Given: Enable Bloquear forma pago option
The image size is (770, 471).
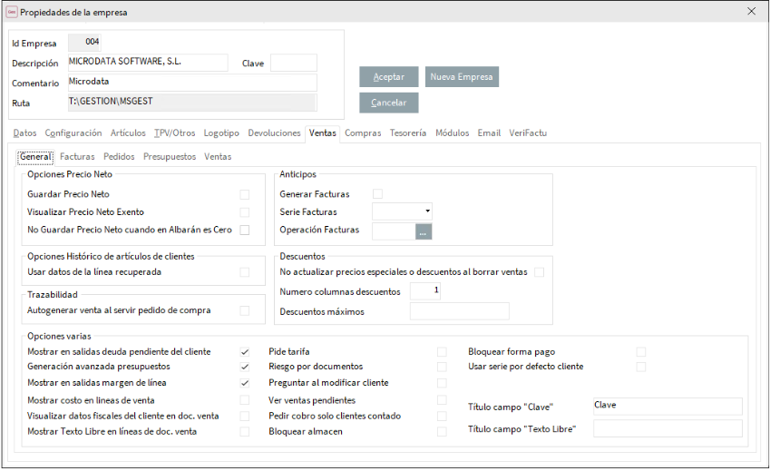Looking at the screenshot, I should click(640, 351).
